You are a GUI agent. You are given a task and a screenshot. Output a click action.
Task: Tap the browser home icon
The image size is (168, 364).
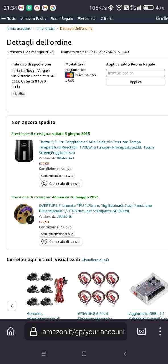[11, 331]
